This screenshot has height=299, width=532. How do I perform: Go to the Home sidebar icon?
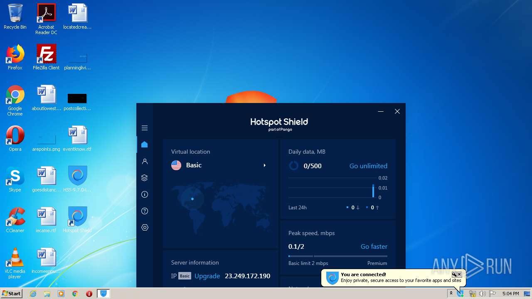pos(145,145)
